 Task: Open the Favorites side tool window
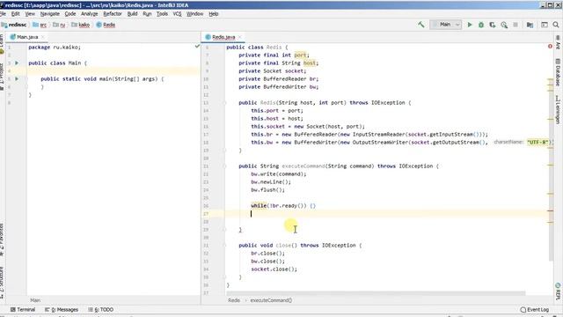click(2, 239)
